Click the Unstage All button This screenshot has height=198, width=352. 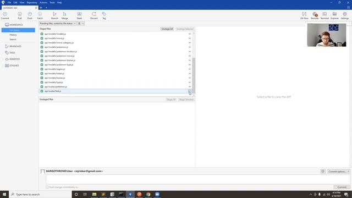[x=167, y=29]
